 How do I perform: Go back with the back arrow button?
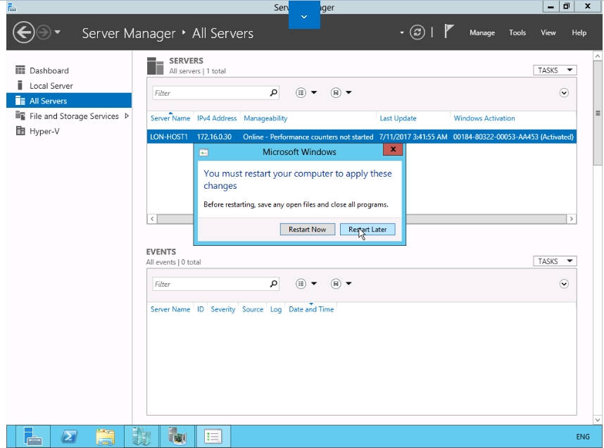click(23, 32)
